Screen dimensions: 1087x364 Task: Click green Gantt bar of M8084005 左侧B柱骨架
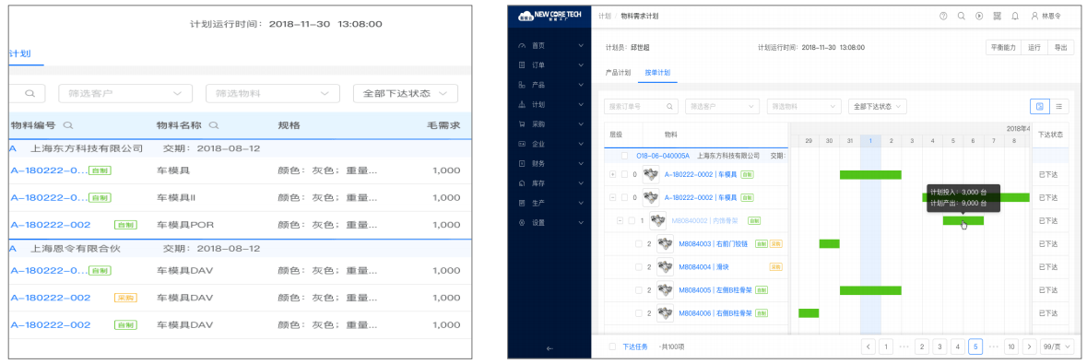click(870, 289)
